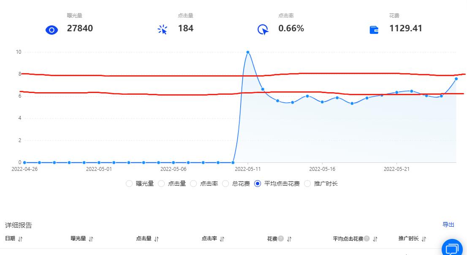Select the 点击量 radio option

click(162, 184)
